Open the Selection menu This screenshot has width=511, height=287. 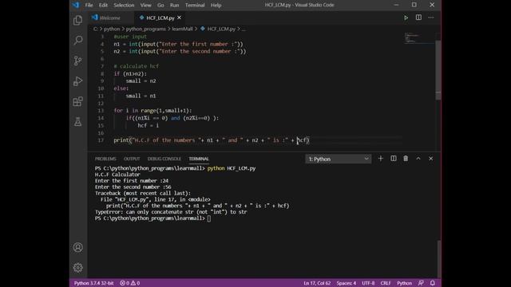124,6
